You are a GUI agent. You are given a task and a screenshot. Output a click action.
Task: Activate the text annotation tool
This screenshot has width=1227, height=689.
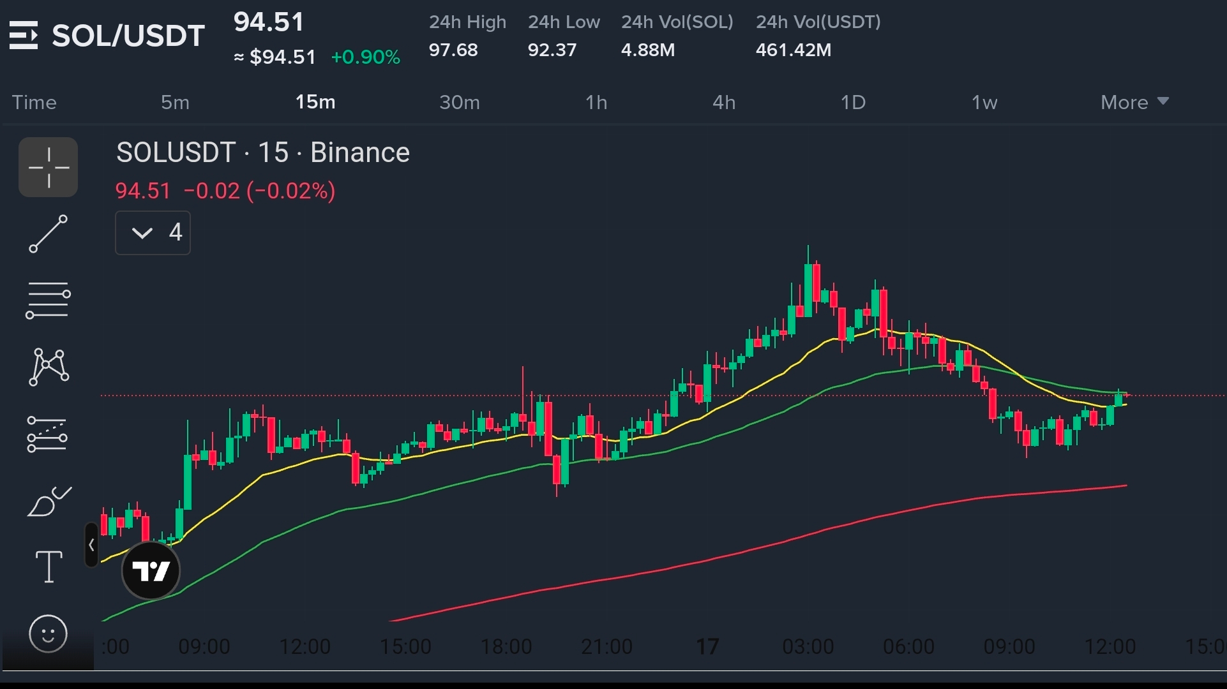49,567
